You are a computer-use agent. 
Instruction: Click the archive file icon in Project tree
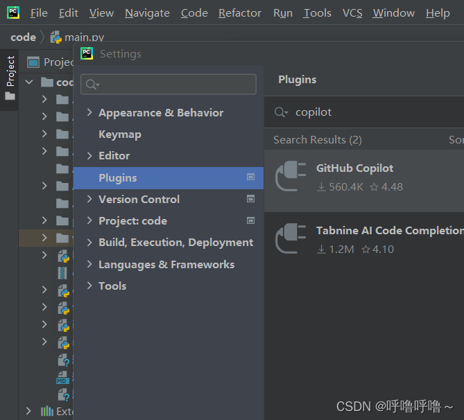[62, 272]
